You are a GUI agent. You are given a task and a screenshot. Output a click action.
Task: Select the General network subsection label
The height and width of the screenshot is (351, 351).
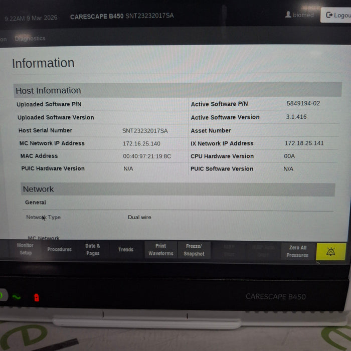36,203
